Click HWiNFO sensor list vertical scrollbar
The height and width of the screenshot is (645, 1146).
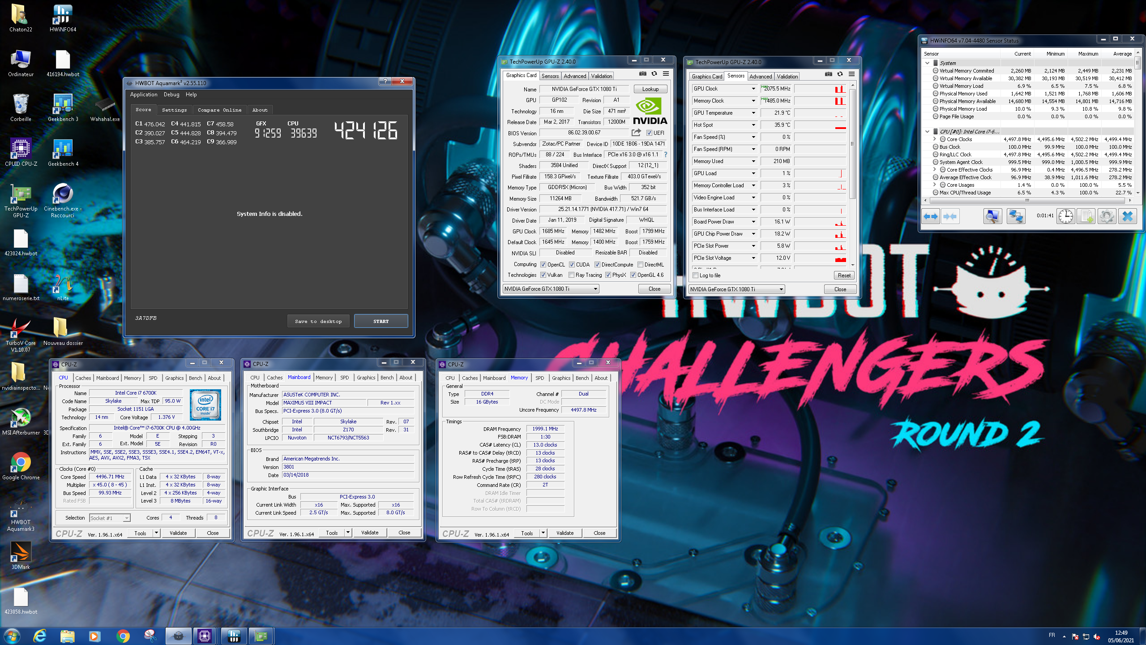pos(1137,123)
